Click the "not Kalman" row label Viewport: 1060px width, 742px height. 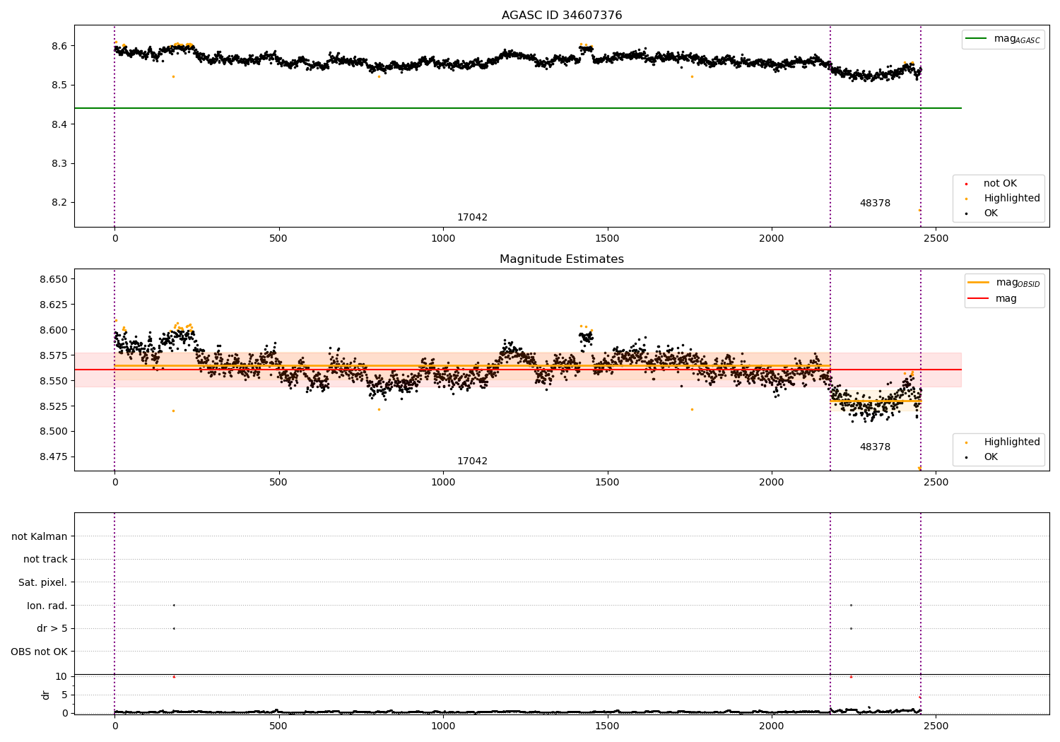coord(40,537)
